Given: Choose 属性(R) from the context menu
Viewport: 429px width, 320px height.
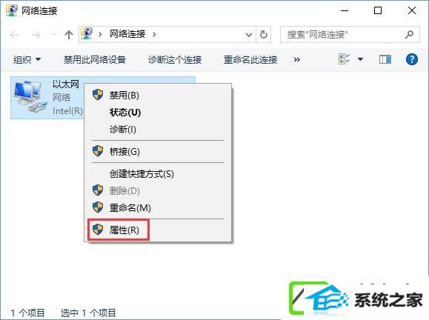Looking at the screenshot, I should pyautogui.click(x=119, y=230).
